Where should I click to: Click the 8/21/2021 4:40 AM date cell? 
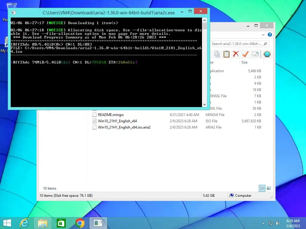184,115
